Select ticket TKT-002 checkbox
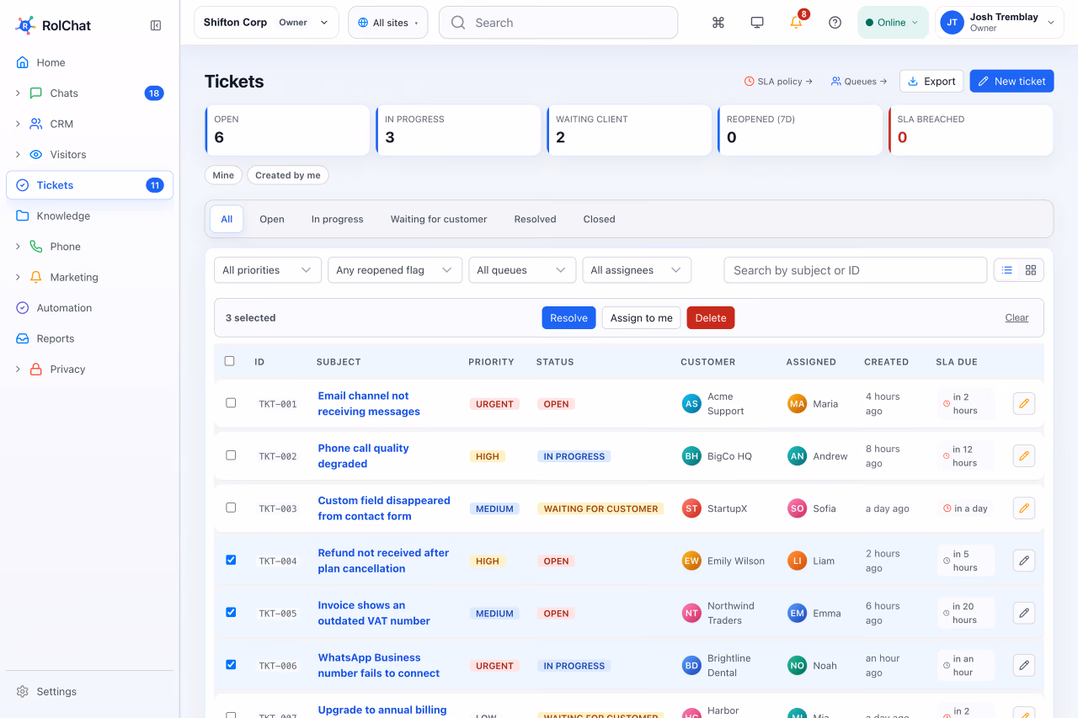The height and width of the screenshot is (718, 1078). 231,455
